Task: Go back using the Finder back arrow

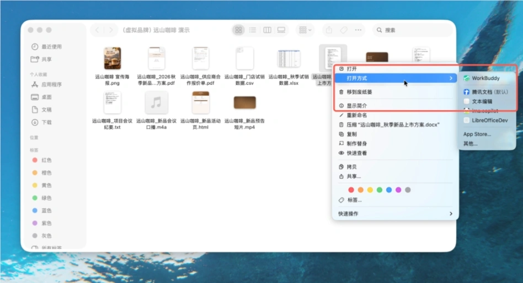Action: tap(97, 30)
